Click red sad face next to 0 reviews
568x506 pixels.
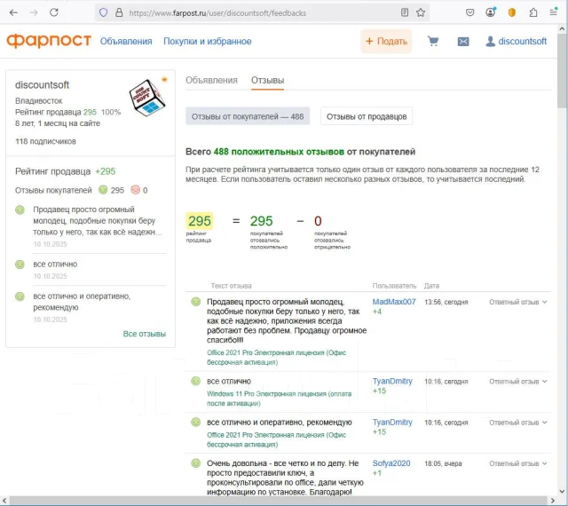(136, 190)
